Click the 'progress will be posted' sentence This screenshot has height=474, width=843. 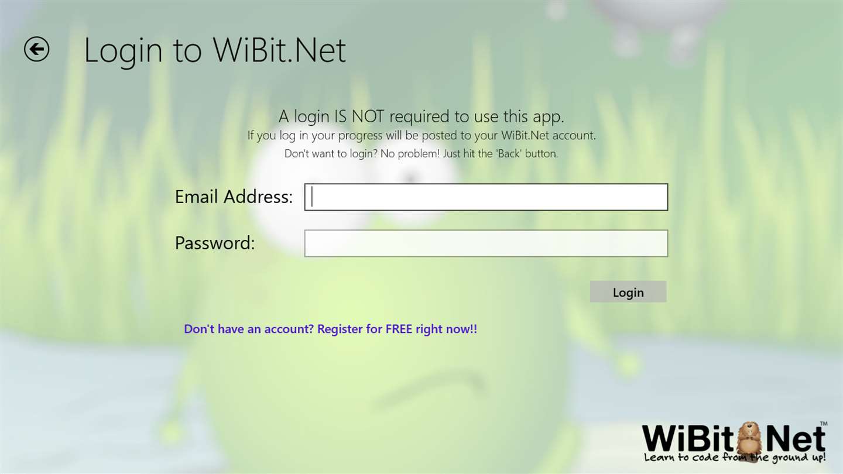click(421, 136)
